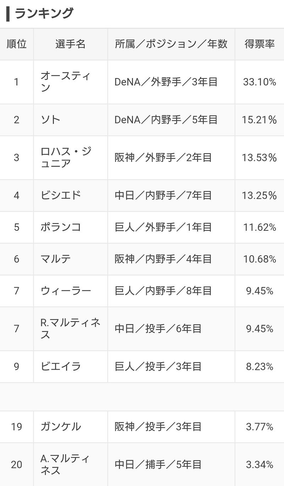Screen dimensions: 284x486
Task: Choose マルテ from the ranking list
Action: [x=56, y=259]
